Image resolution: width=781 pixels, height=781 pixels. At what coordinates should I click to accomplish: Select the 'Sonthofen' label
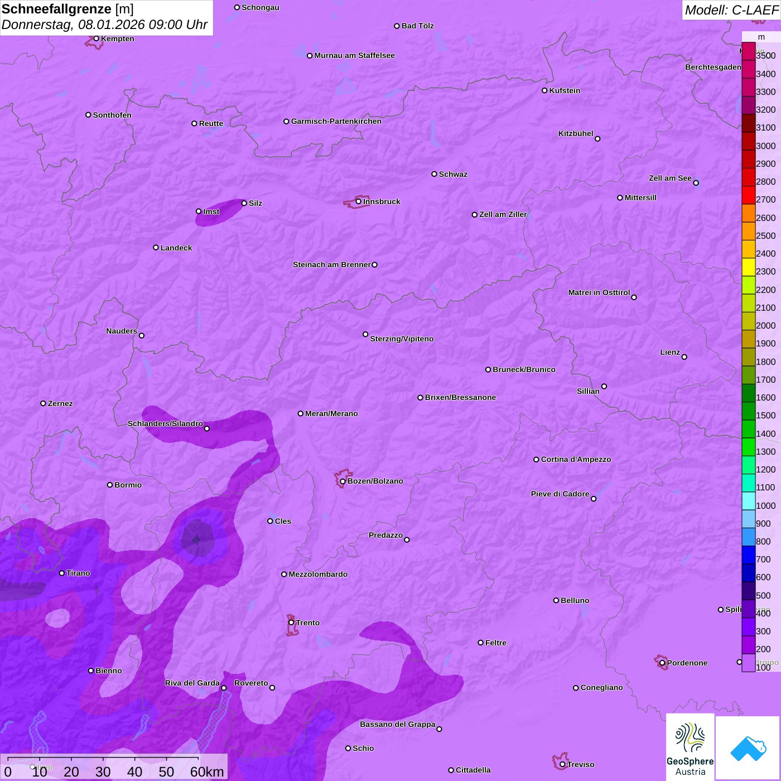click(112, 115)
